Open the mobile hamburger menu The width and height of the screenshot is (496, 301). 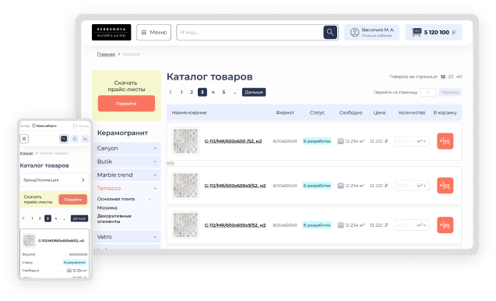24,139
